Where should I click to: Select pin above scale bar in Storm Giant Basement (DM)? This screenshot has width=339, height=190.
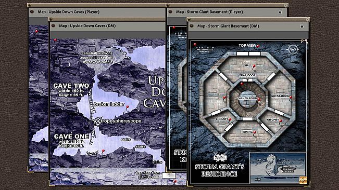click(x=195, y=45)
